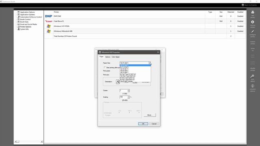Image resolution: width=260 pixels, height=146 pixels.
Task: Click Cancel in Mitsubishi K60 Properties
Action: point(154,124)
